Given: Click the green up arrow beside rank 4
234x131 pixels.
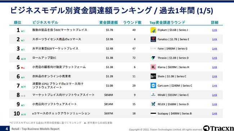Looking at the screenshot, I should (x=22, y=59).
